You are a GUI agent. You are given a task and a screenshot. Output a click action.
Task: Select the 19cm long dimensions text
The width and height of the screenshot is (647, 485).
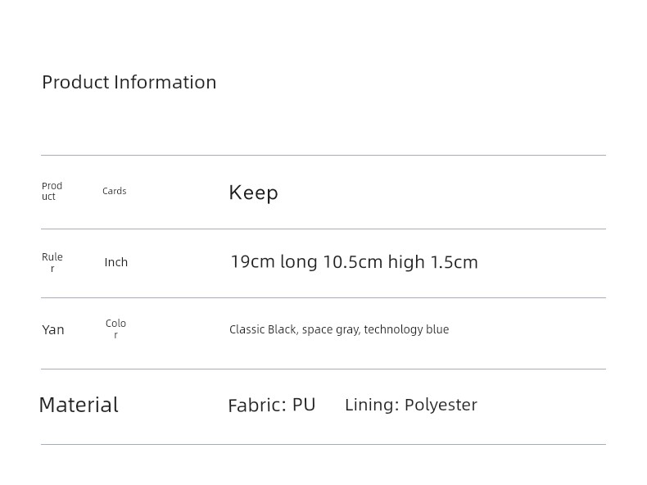tap(274, 261)
